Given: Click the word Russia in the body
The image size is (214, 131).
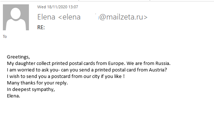Looking at the screenshot, I should coord(162,64).
